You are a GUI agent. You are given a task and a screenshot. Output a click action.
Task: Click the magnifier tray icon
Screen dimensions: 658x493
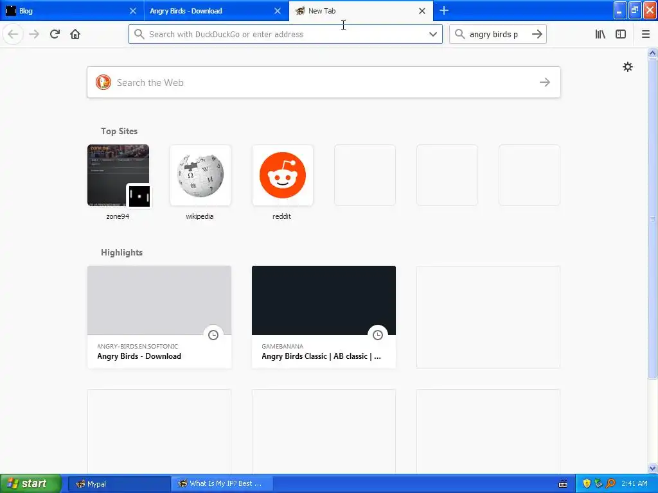pos(610,483)
